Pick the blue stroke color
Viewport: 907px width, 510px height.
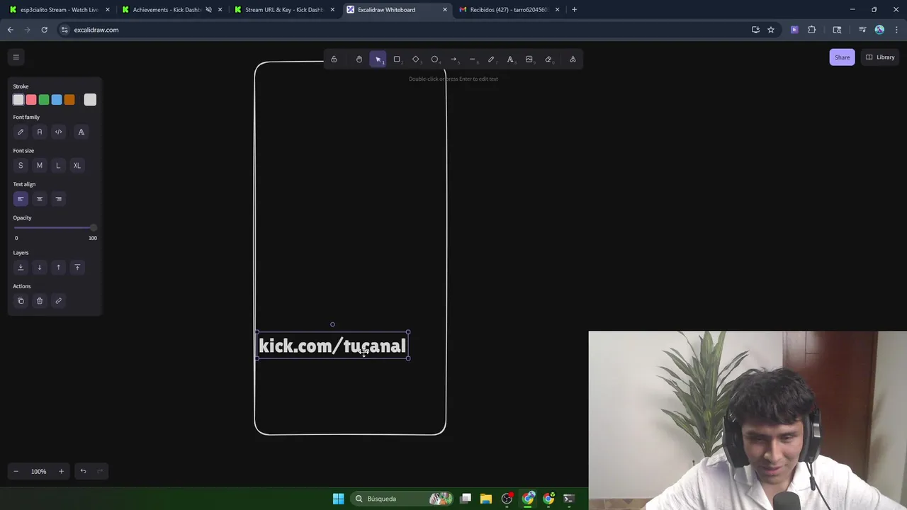57,100
